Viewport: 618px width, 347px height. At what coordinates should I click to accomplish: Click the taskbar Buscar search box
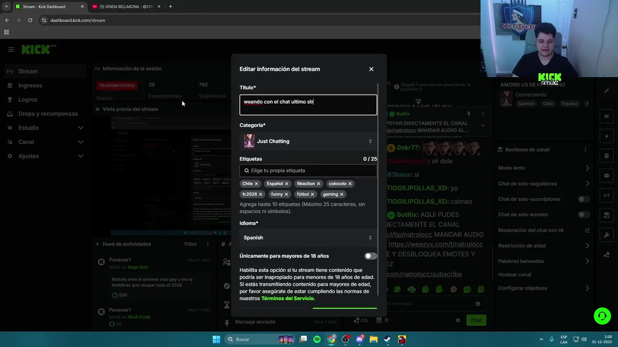(260, 339)
